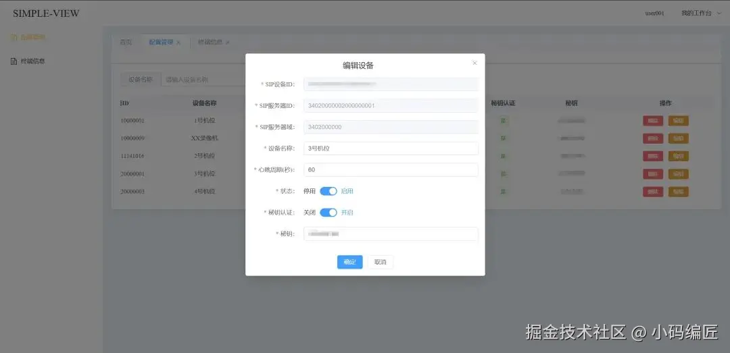Switch to the 首页 tab
The width and height of the screenshot is (730, 353).
(x=126, y=43)
